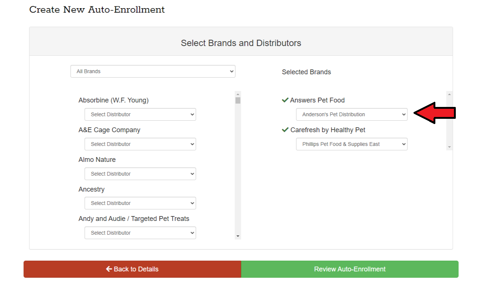The height and width of the screenshot is (287, 490).
Task: Click the brand list scroll down arrow
Action: [238, 236]
